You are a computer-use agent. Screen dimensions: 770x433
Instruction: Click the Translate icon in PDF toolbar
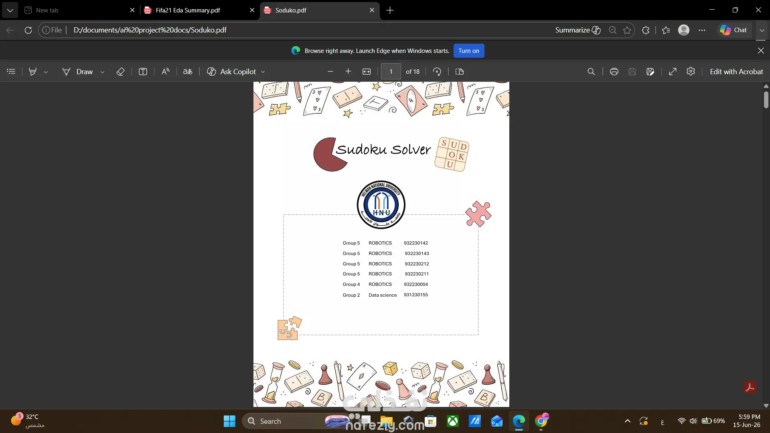[188, 71]
